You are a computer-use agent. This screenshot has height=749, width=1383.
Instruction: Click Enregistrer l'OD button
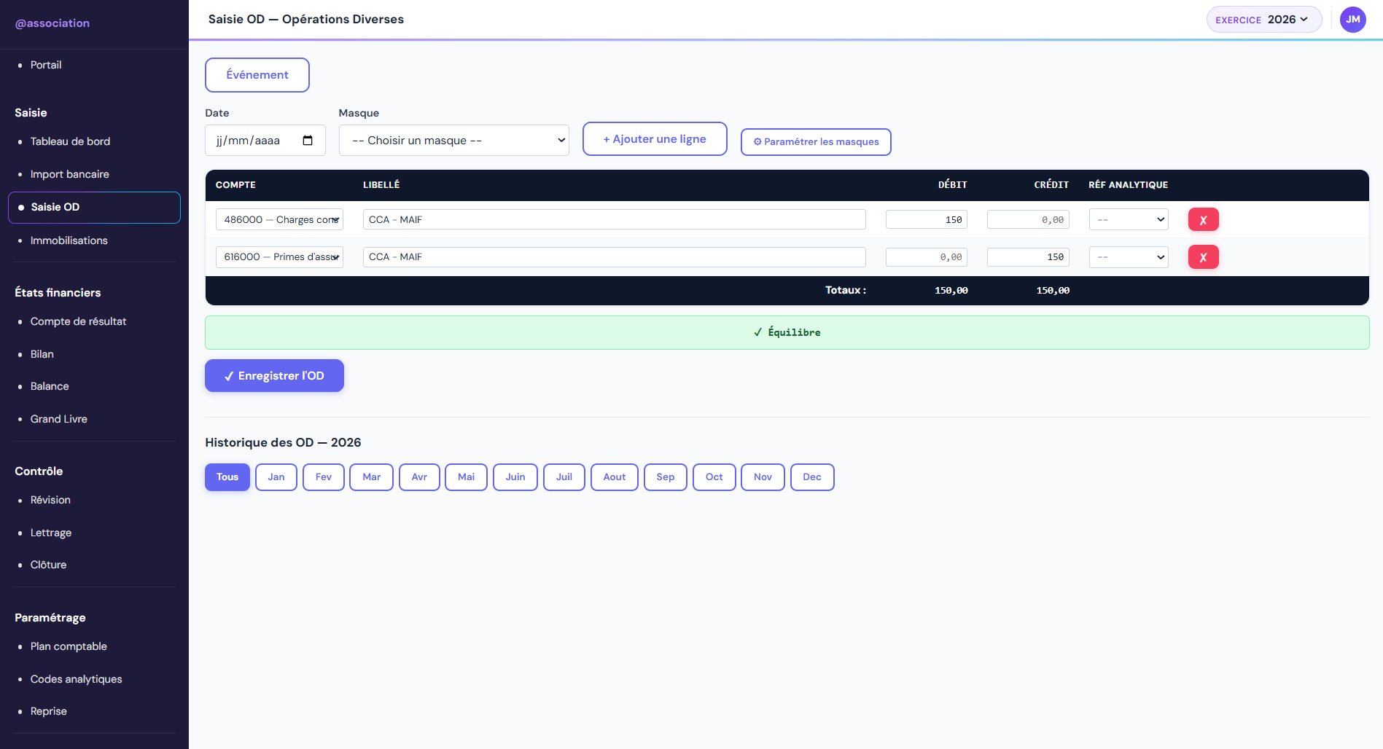[x=274, y=376]
